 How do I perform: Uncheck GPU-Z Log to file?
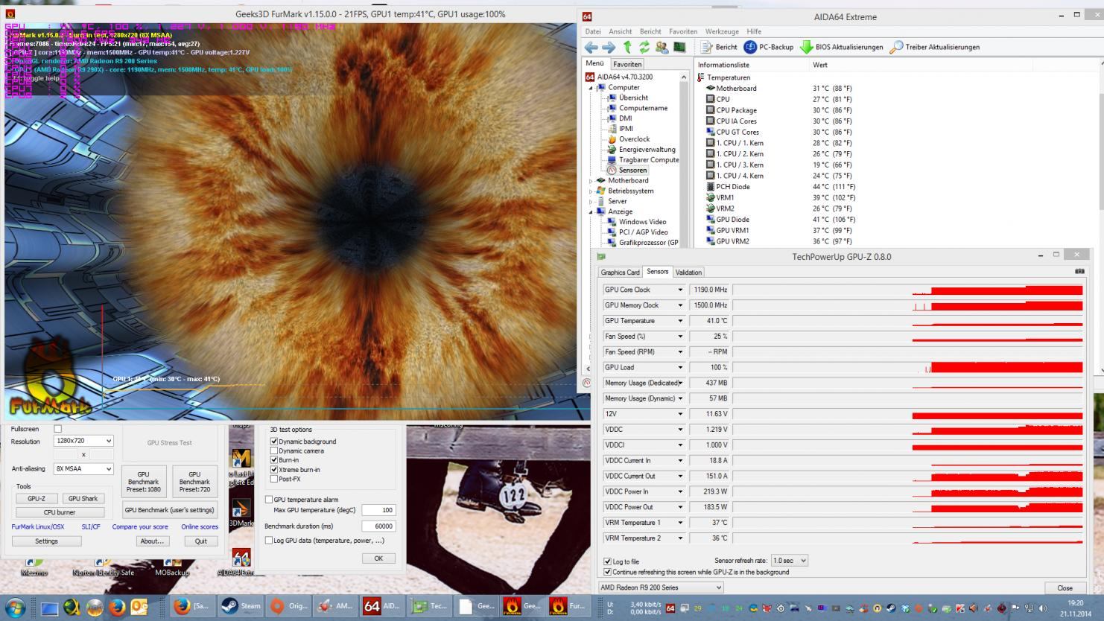[x=607, y=561]
